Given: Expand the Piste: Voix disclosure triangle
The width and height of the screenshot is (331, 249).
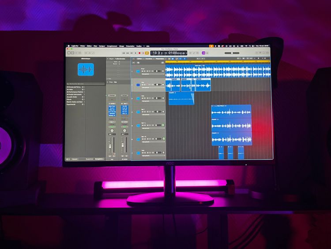Looking at the screenshot, I should point(108,82).
